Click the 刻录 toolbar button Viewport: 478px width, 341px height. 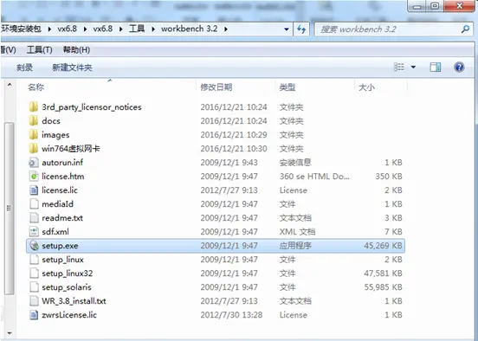tap(24, 68)
